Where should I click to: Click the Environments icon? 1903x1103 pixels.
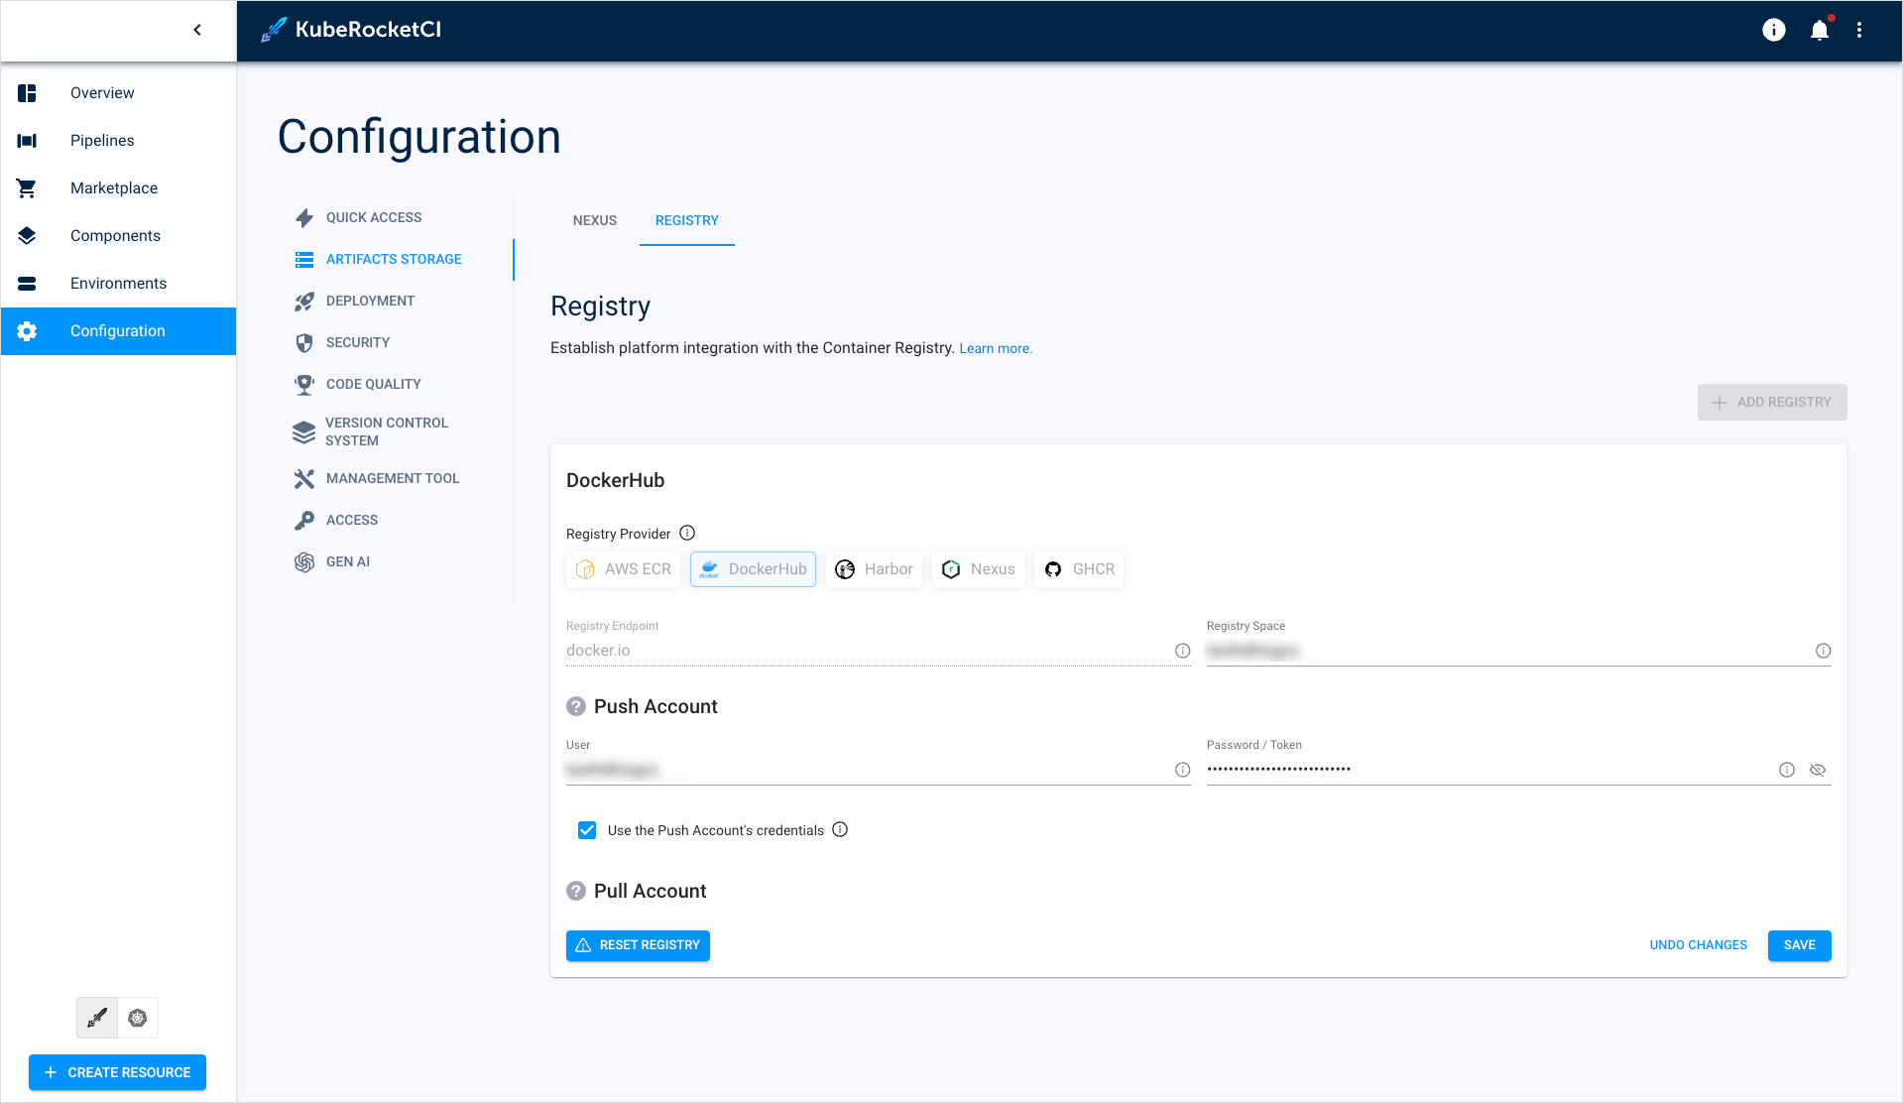27,284
